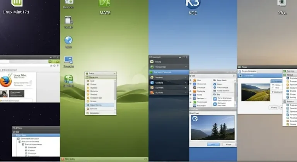
Task: Click the green icon heading the MATE popup menu
Action: click(87, 73)
